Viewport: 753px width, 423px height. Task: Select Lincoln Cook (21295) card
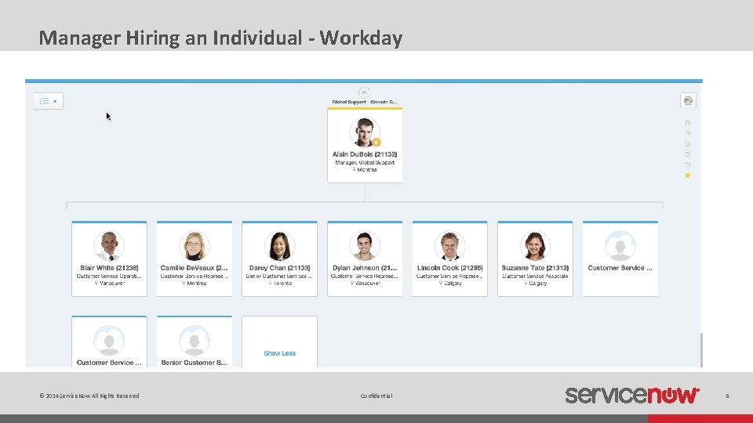pyautogui.click(x=450, y=259)
